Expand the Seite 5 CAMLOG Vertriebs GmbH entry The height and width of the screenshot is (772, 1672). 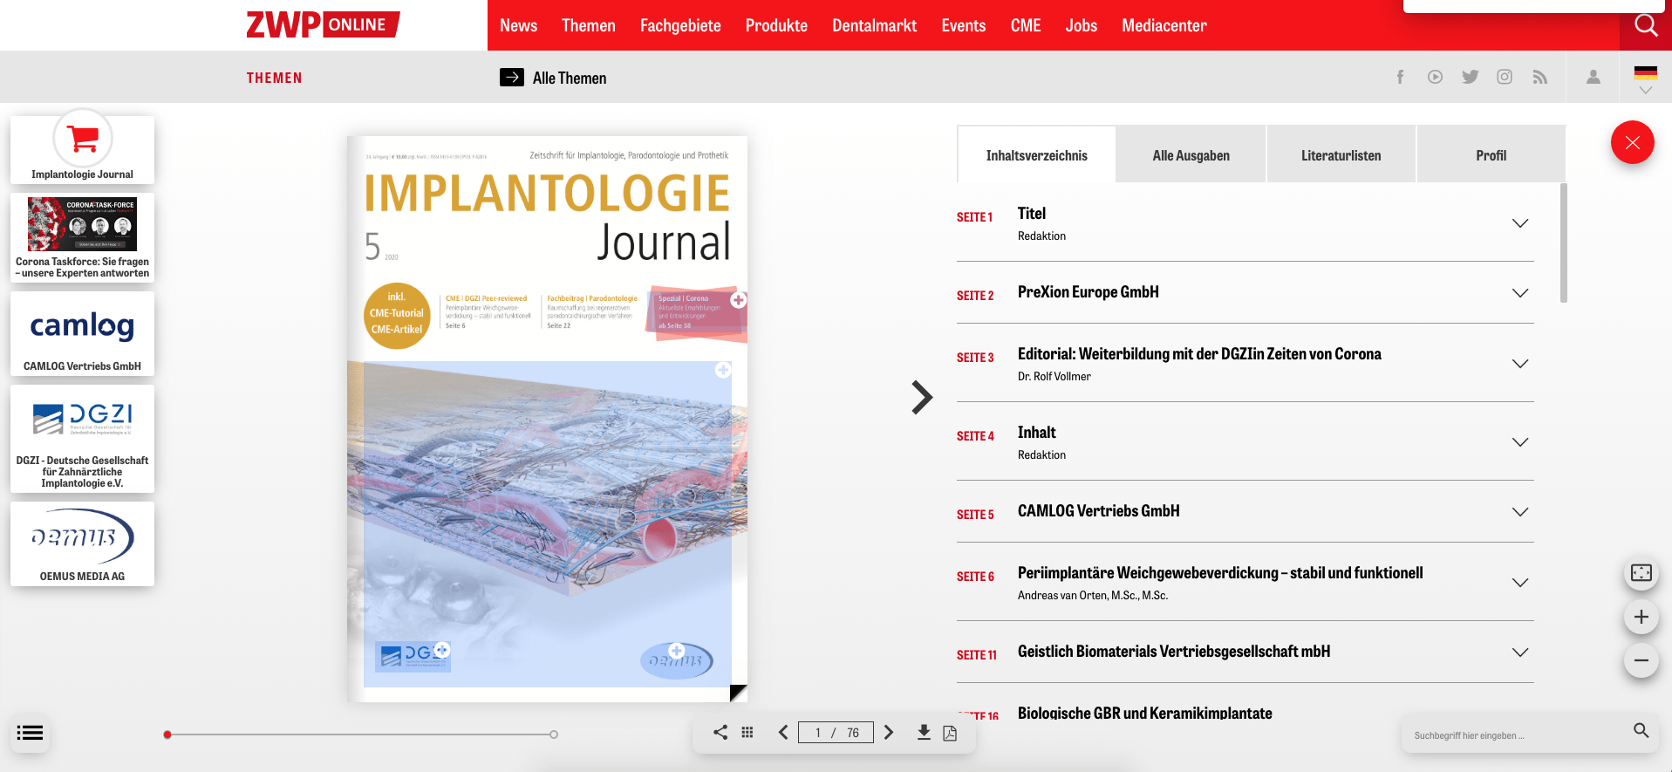pos(1520,511)
